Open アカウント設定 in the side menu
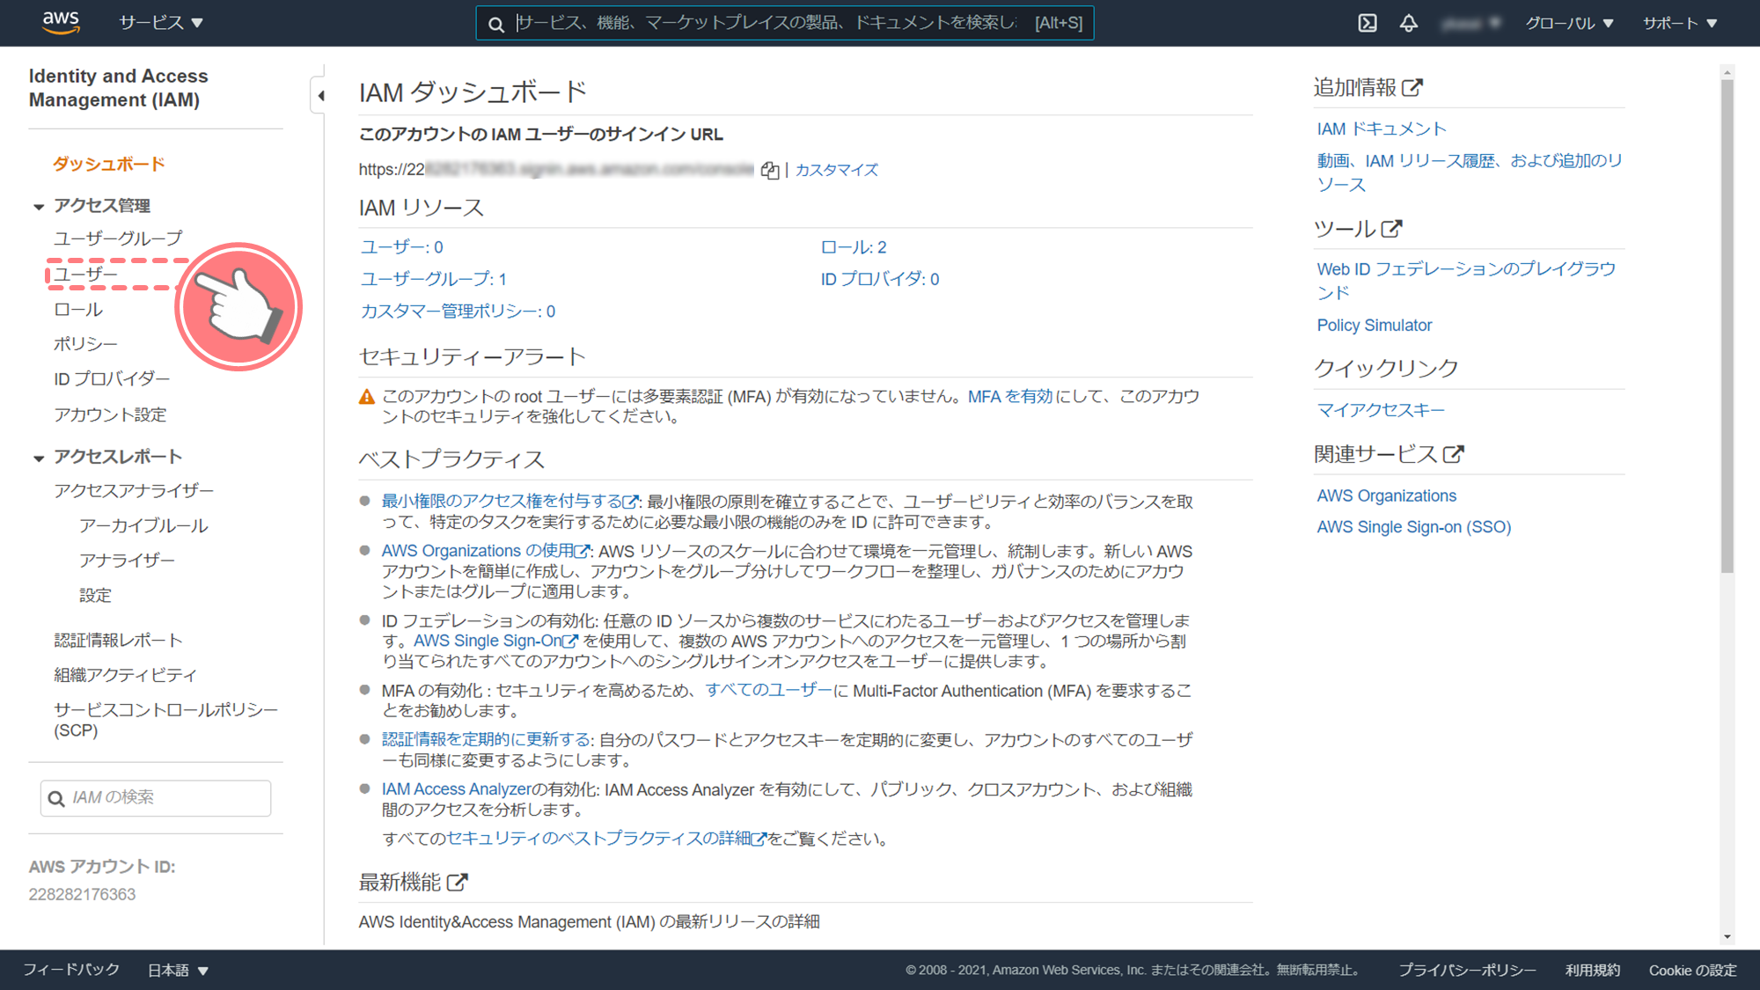1760x990 pixels. tap(110, 414)
